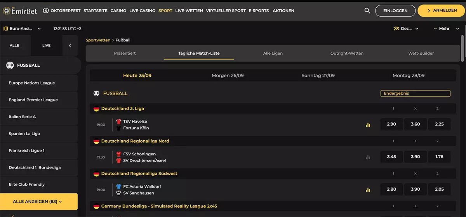
Task: Pick the draw odds 3.60 for Havelse match
Action: click(x=415, y=124)
